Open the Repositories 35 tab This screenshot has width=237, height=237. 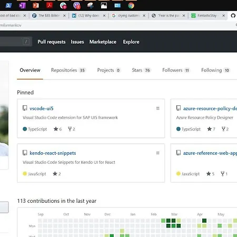[x=68, y=70]
